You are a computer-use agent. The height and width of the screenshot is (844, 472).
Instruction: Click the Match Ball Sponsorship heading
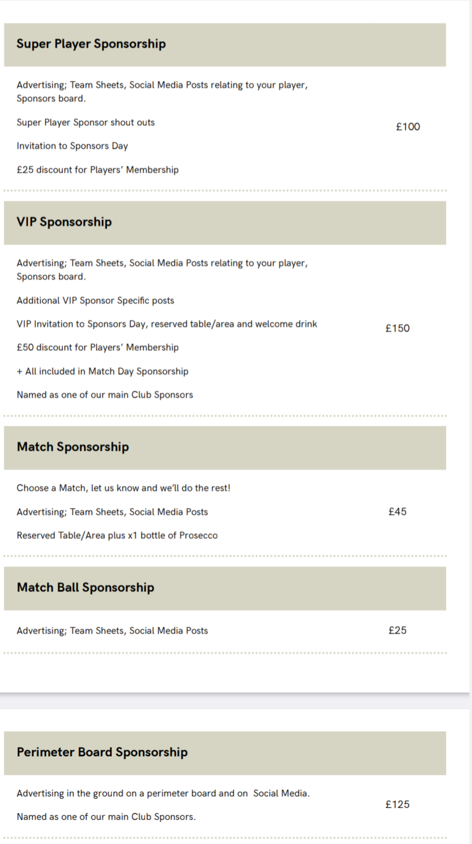pyautogui.click(x=85, y=588)
